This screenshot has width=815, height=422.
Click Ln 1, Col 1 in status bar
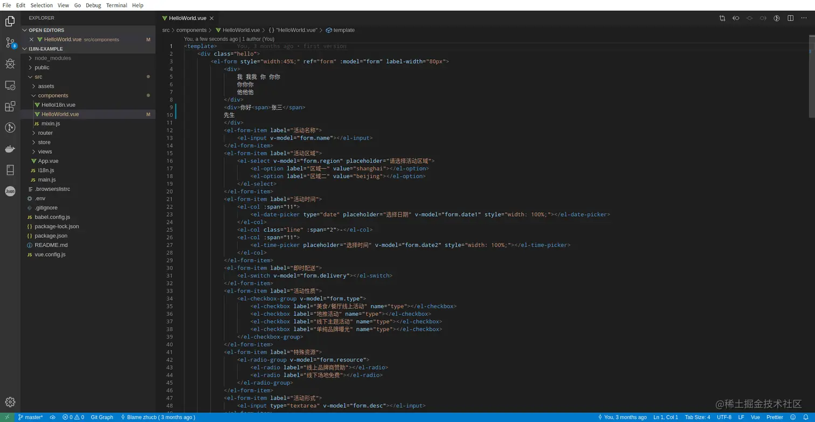point(666,417)
